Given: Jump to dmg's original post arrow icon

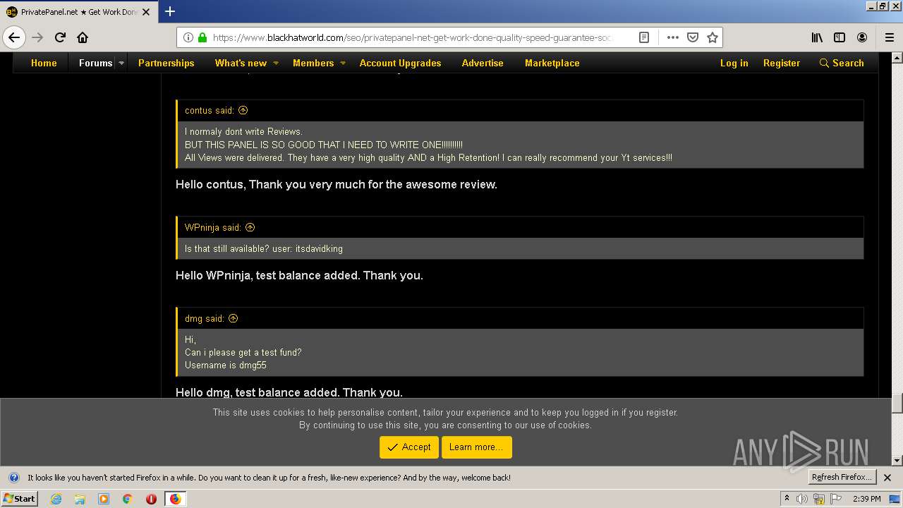Looking at the screenshot, I should click(234, 318).
